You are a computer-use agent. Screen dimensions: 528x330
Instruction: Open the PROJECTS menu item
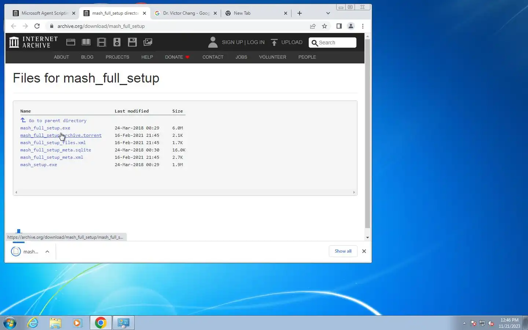coord(117,57)
